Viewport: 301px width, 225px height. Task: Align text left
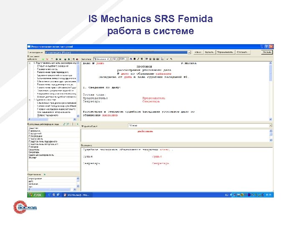147,59
